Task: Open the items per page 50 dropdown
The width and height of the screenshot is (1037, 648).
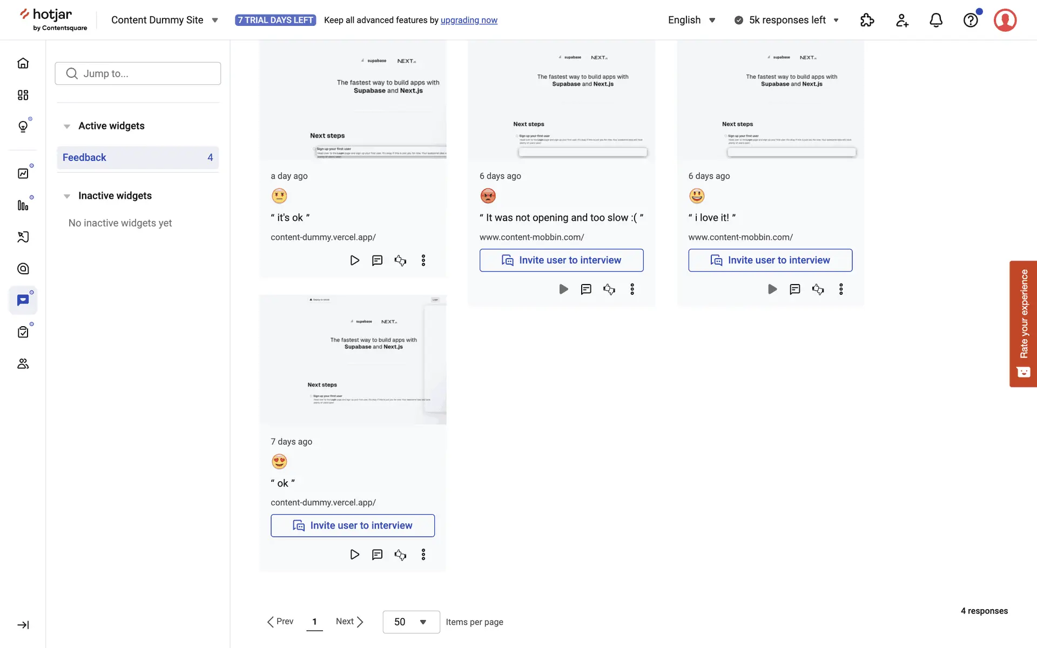Action: tap(411, 622)
